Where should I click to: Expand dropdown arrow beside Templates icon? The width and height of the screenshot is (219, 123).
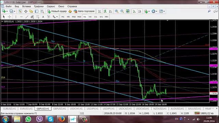tap(164, 11)
